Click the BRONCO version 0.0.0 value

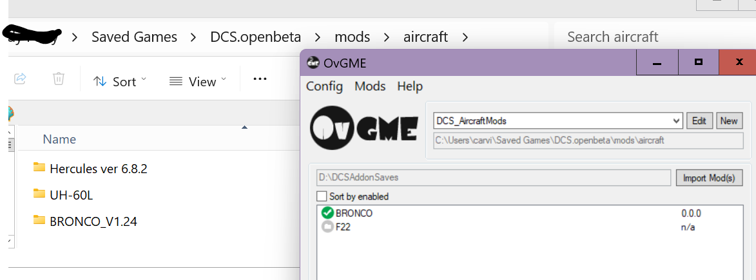[x=691, y=213]
